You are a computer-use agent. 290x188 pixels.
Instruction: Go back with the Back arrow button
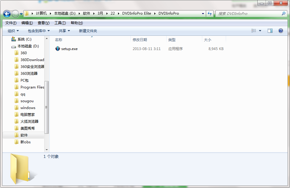[7, 14]
